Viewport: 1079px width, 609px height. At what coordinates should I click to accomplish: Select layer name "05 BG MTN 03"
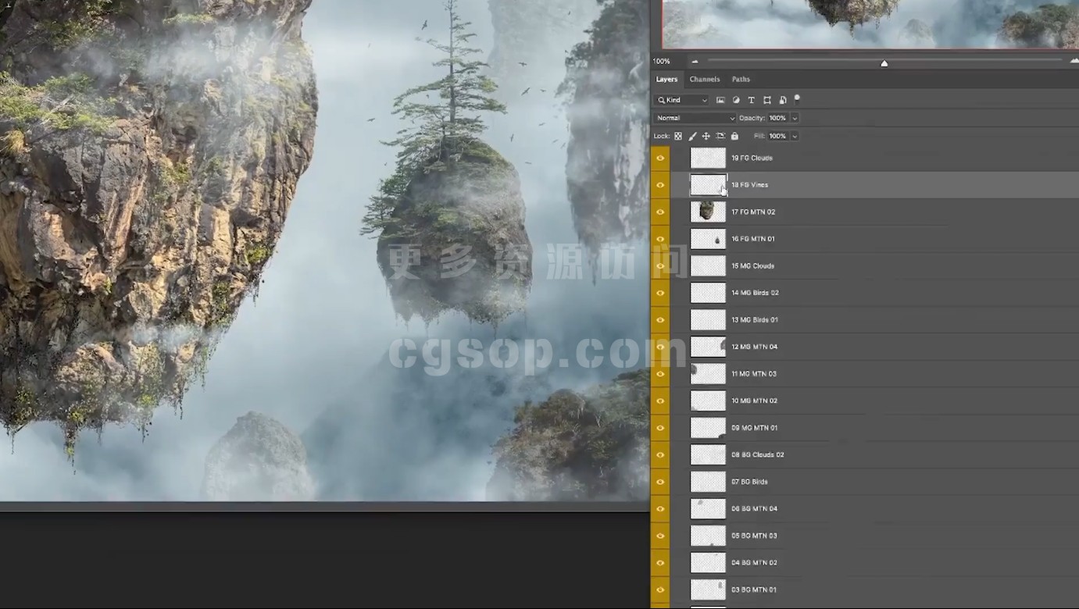(x=754, y=536)
